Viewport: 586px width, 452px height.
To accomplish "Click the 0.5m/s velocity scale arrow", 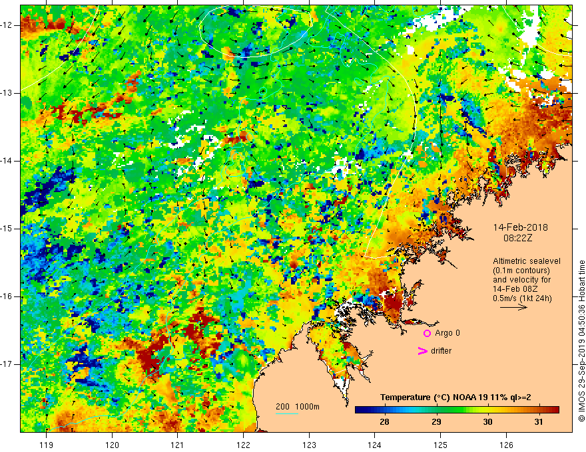I will 513,307.
